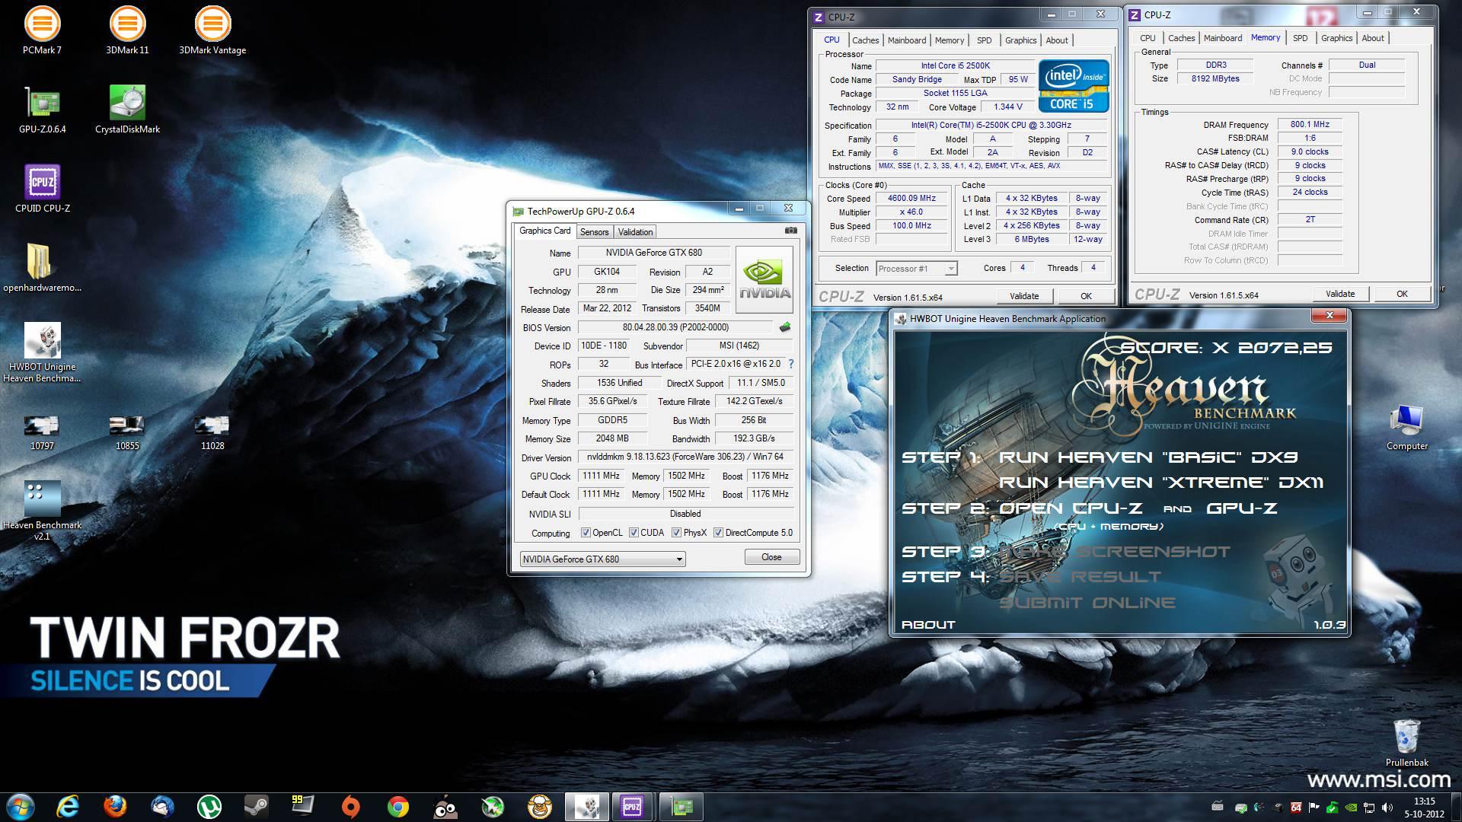Viewport: 1462px width, 822px height.
Task: Click the BIOS Version field in GPU-Z
Action: point(675,327)
